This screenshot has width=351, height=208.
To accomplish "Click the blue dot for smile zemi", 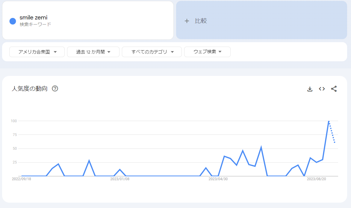I will tap(13, 21).
